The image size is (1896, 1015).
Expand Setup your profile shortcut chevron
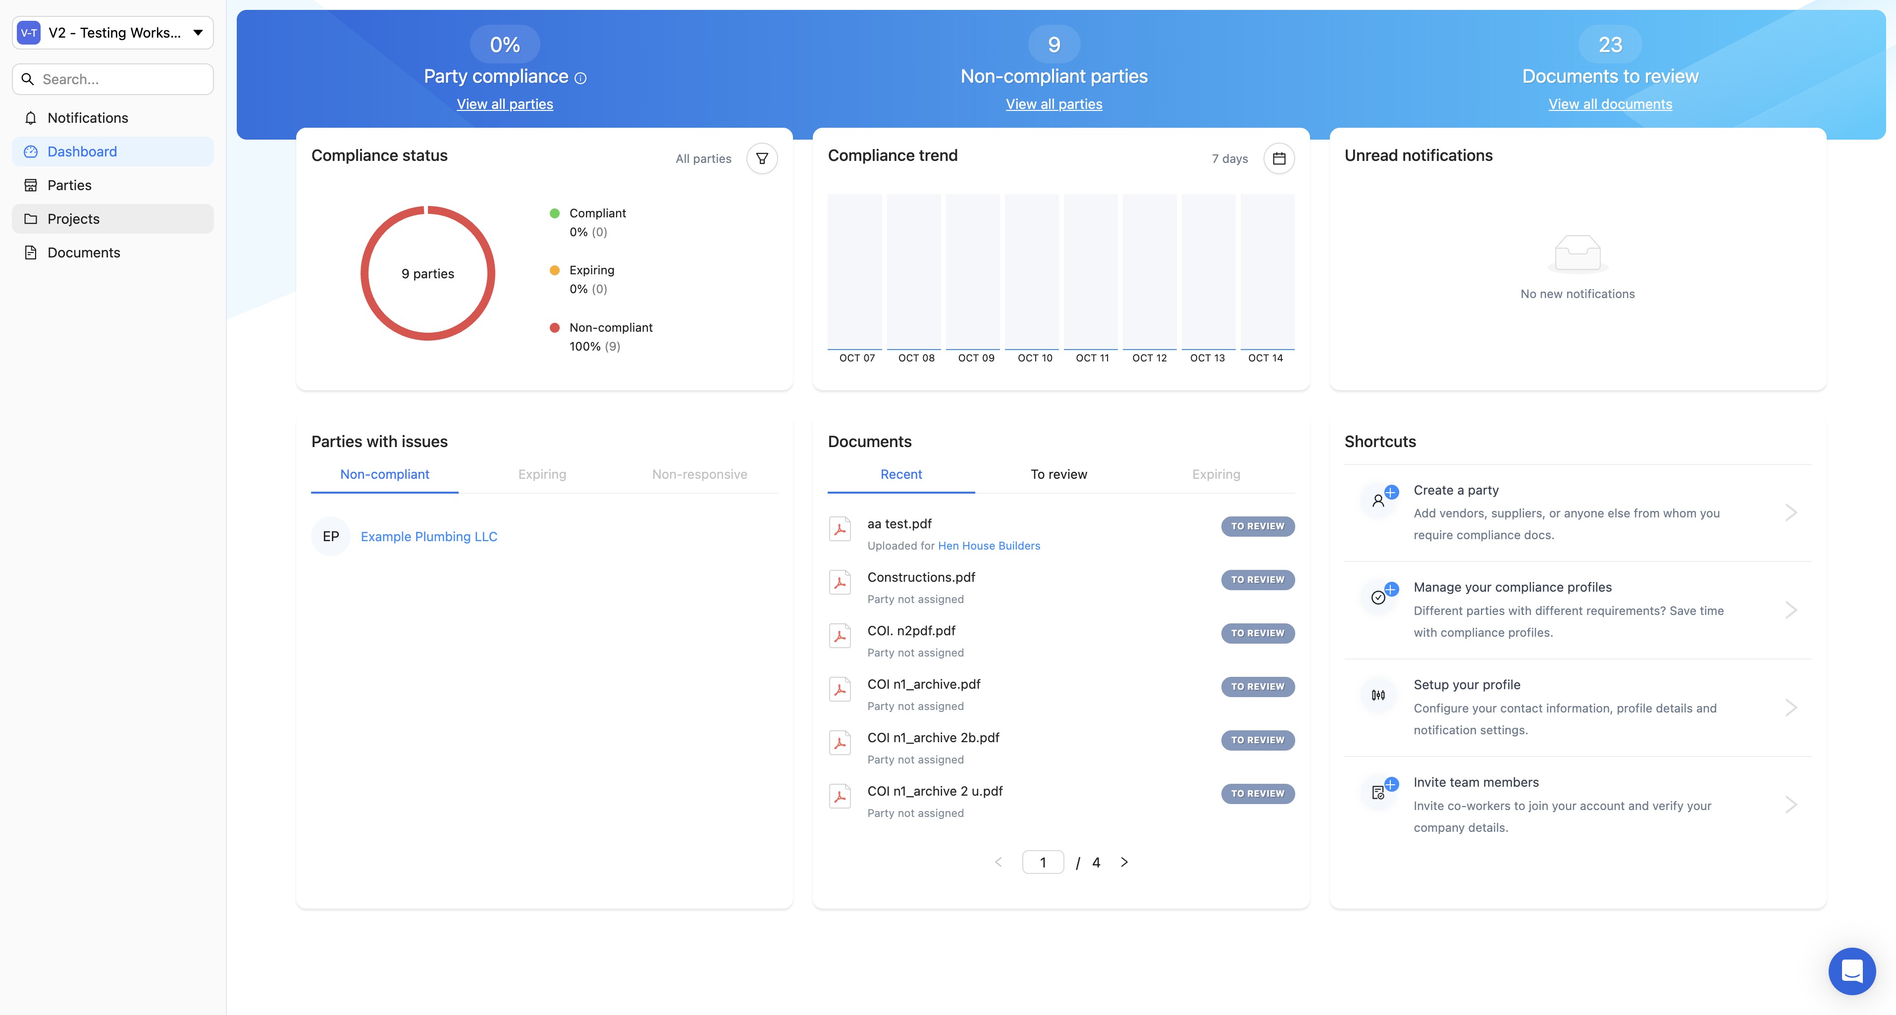[1791, 708]
